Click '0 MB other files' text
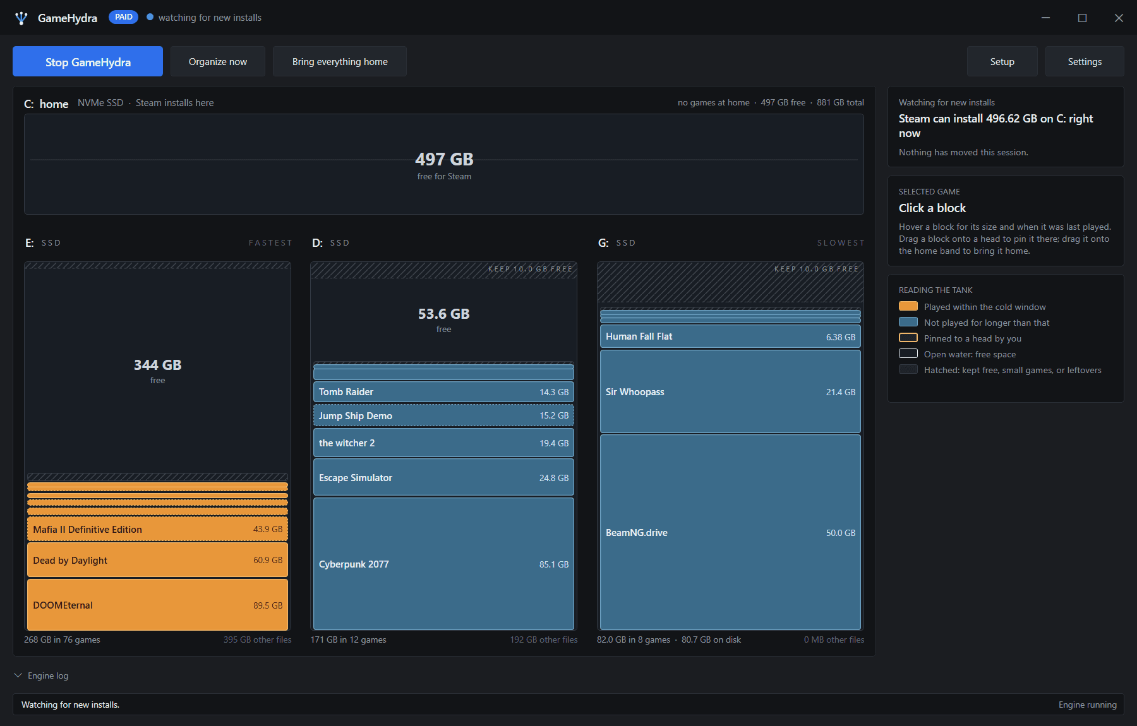The width and height of the screenshot is (1137, 726). (834, 640)
